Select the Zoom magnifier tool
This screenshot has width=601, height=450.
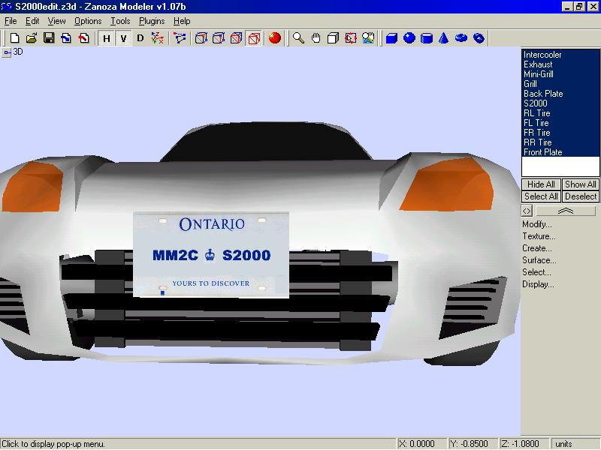click(298, 37)
